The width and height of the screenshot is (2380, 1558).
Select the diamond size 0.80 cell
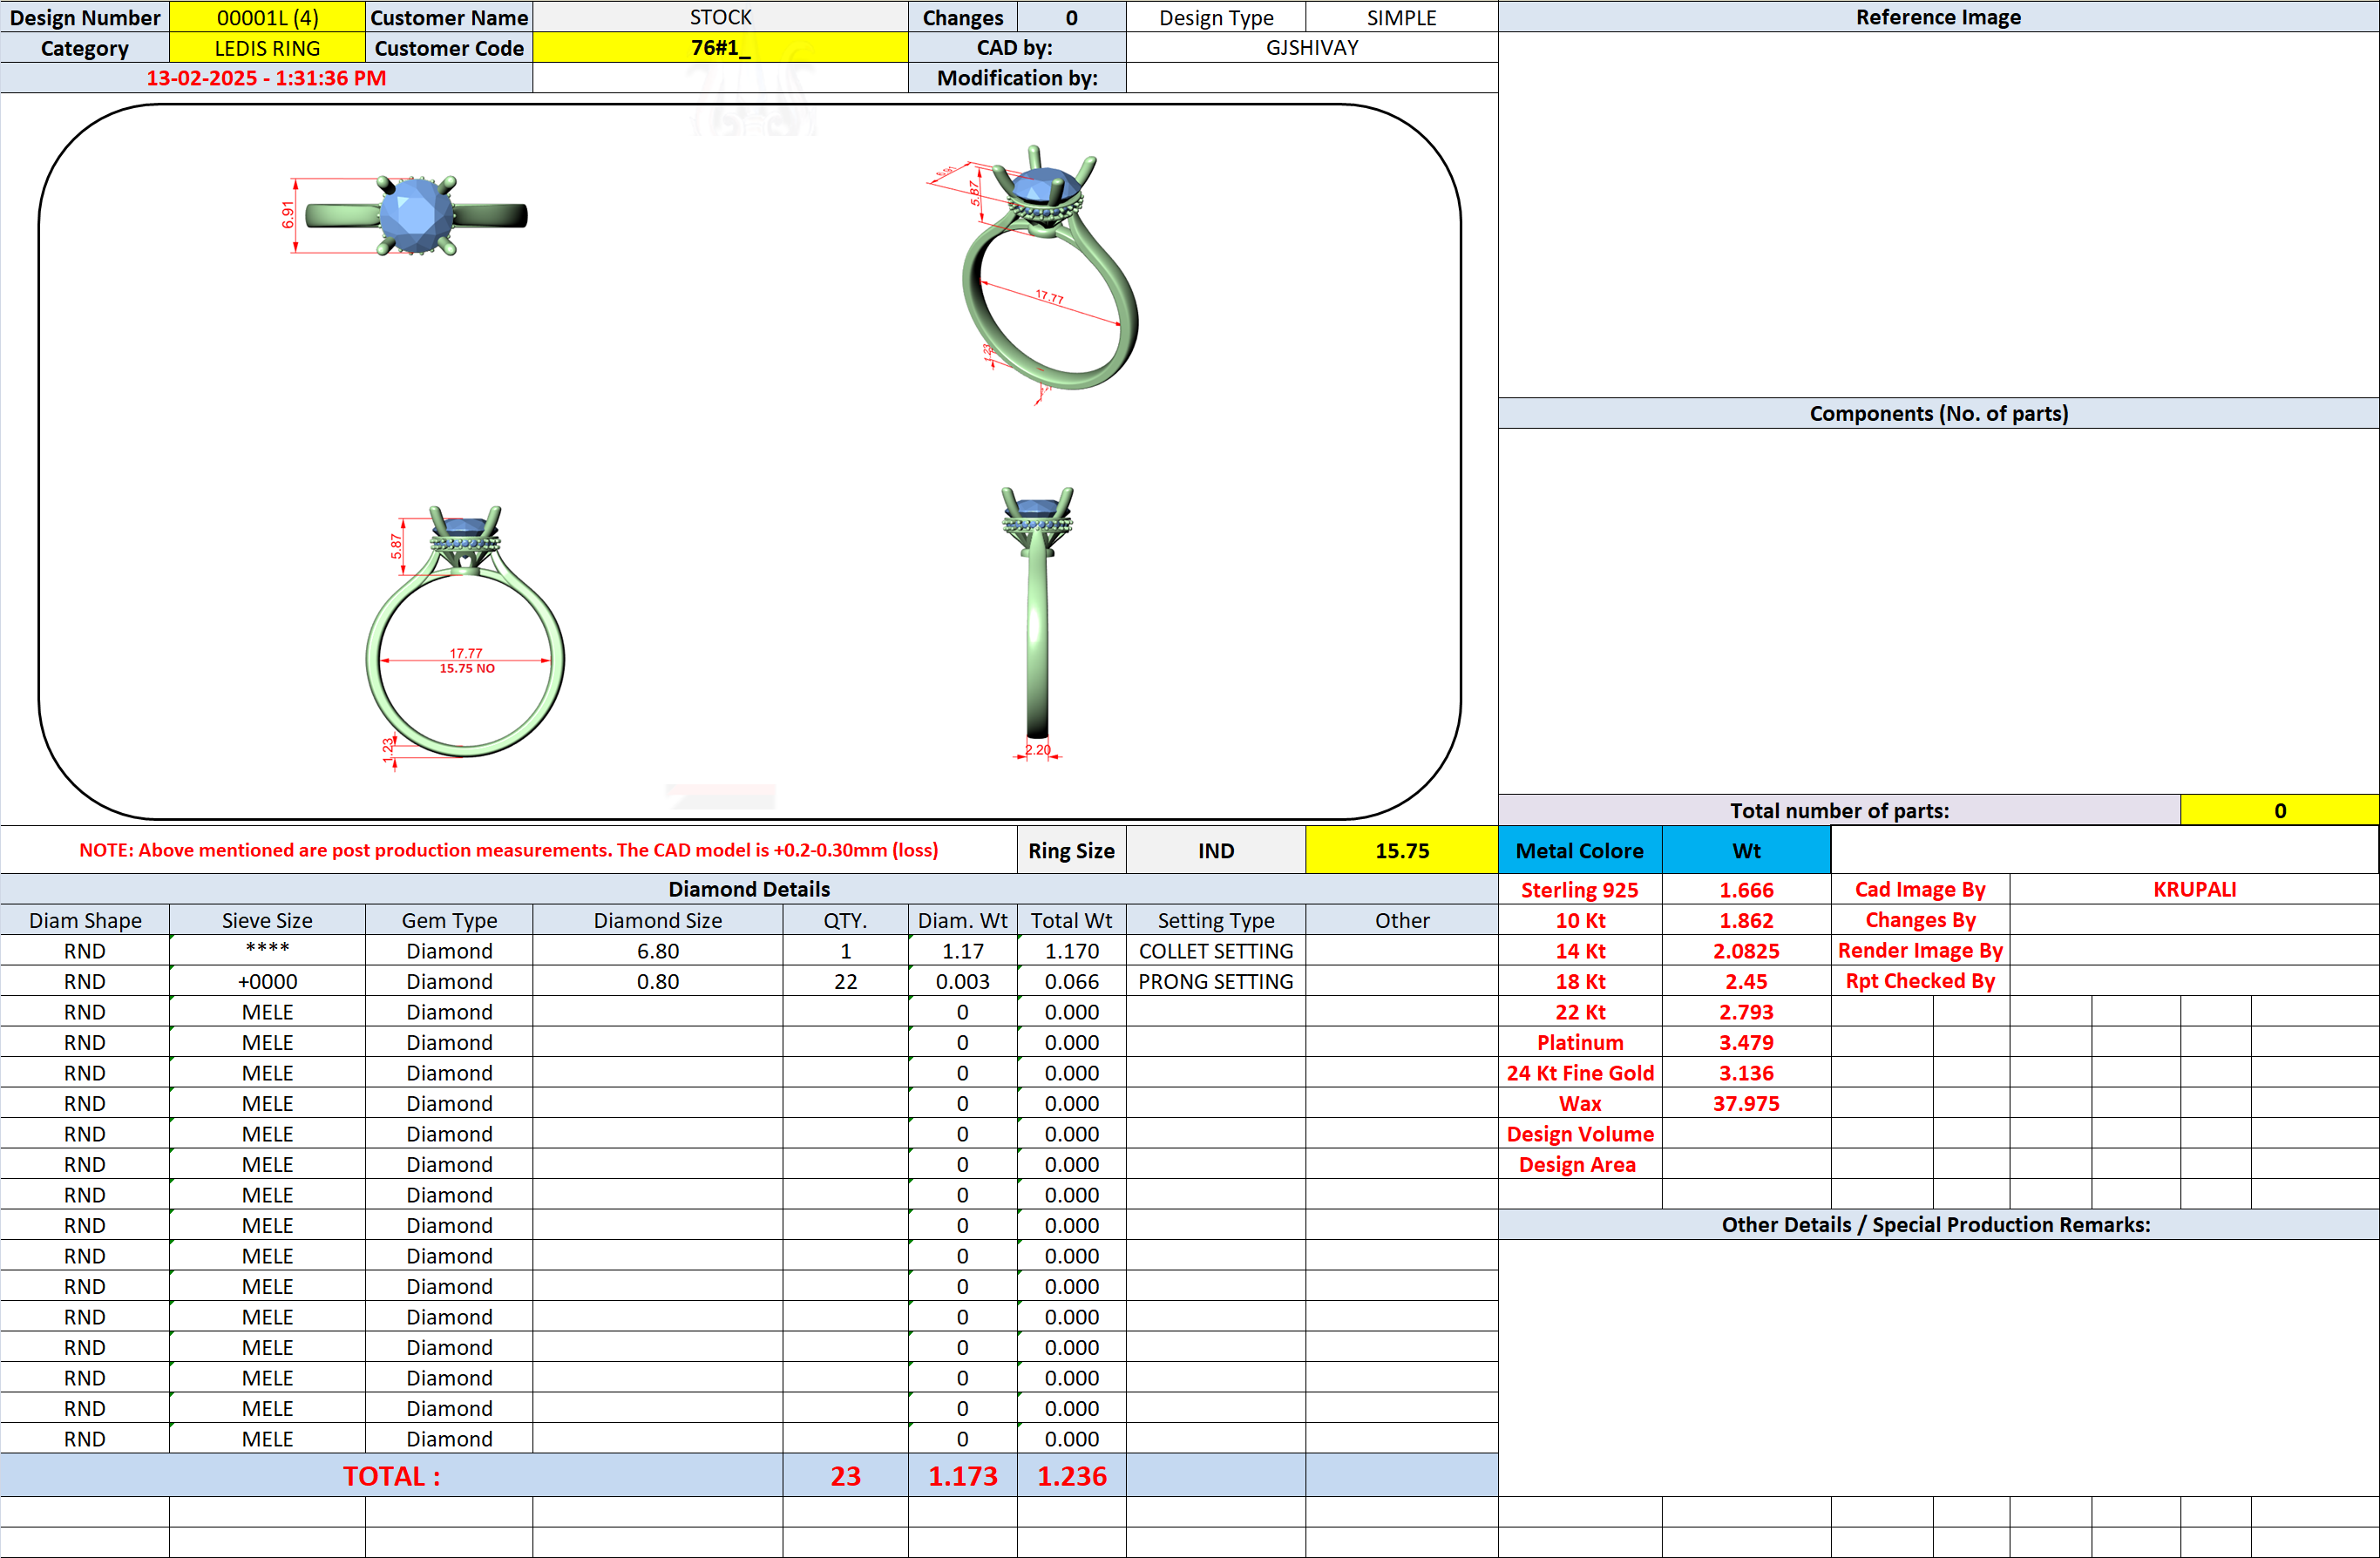click(x=657, y=981)
